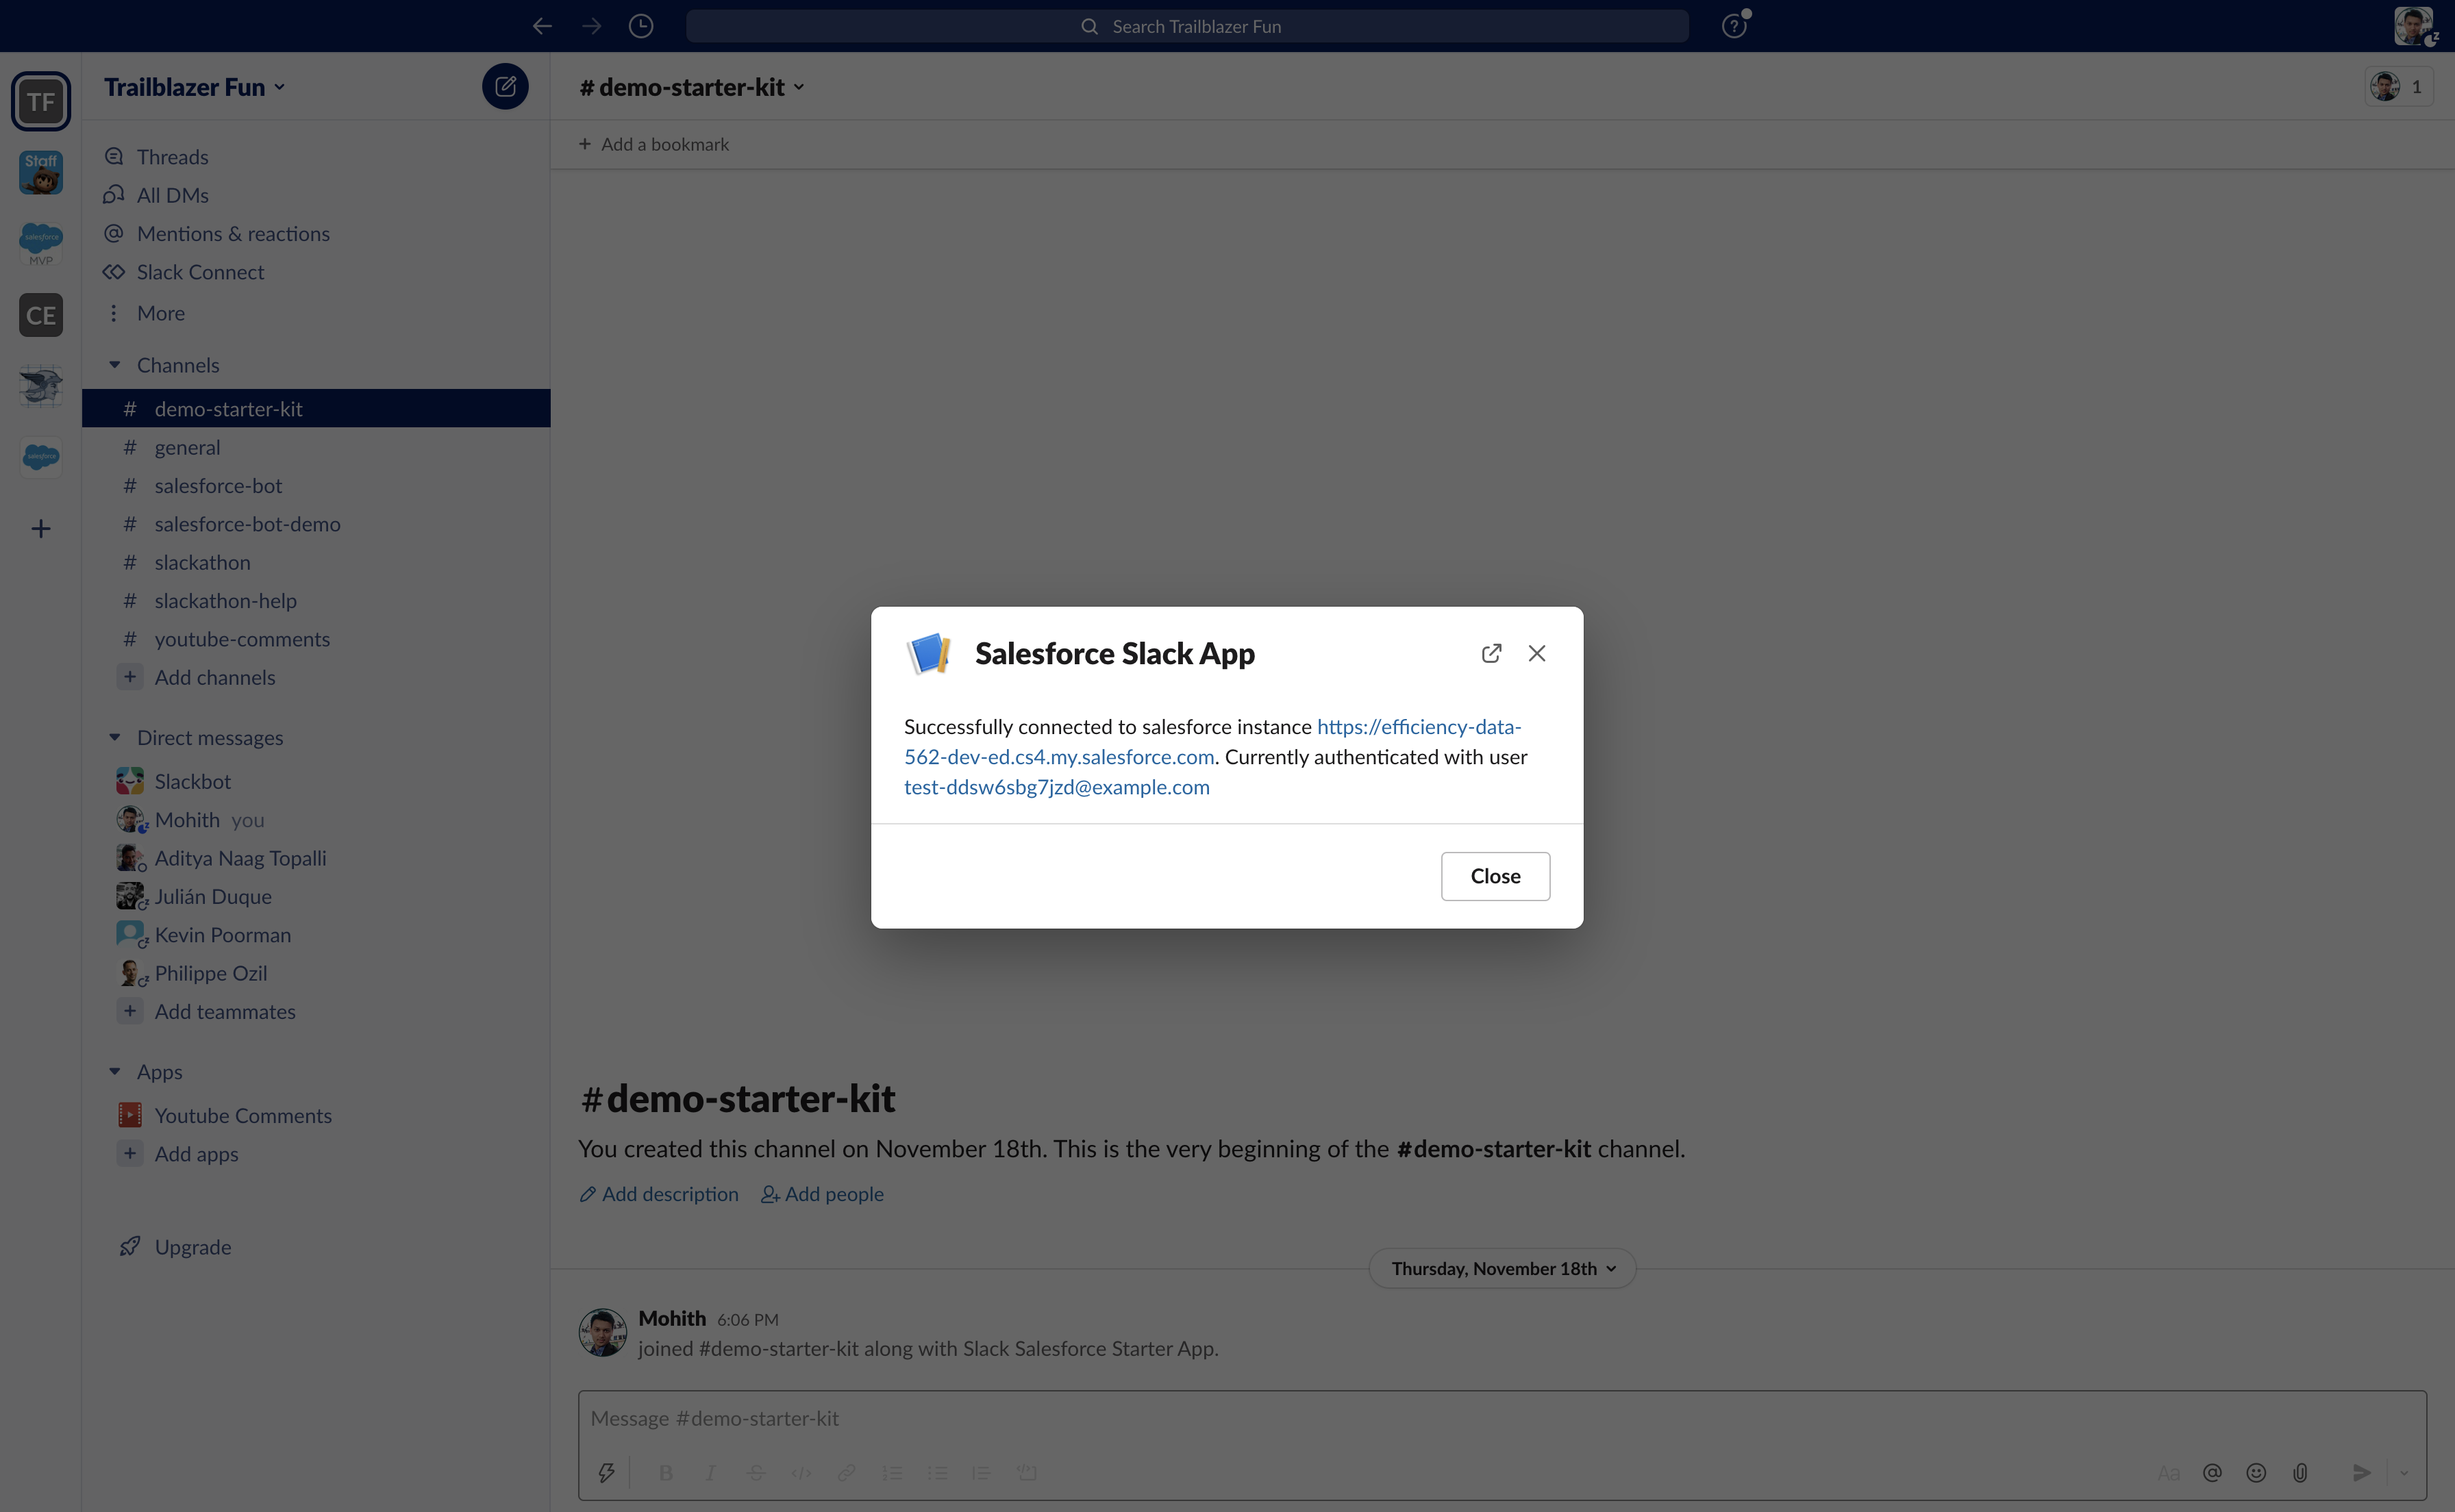Toggle formatting with the Aa icon
The height and width of the screenshot is (1512, 2455).
[x=2168, y=1472]
